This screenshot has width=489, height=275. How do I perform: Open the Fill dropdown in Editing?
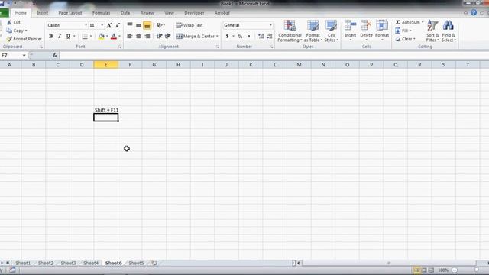pyautogui.click(x=403, y=31)
